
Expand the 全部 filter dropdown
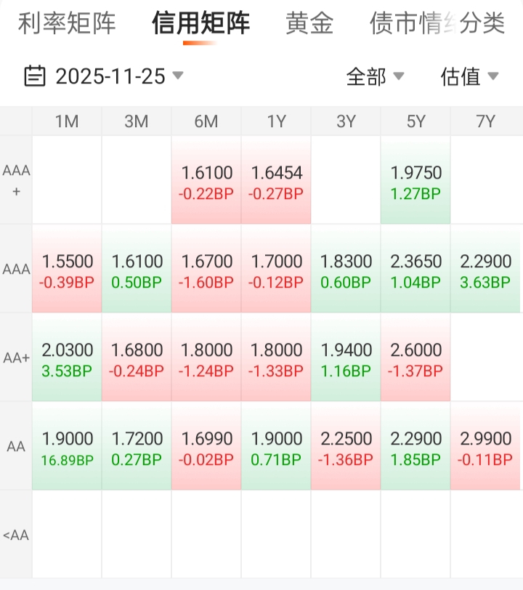[x=375, y=76]
